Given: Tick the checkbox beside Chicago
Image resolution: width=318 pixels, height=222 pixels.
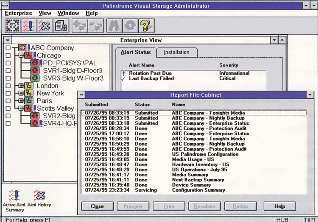Looking at the screenshot, I should coord(8,55).
